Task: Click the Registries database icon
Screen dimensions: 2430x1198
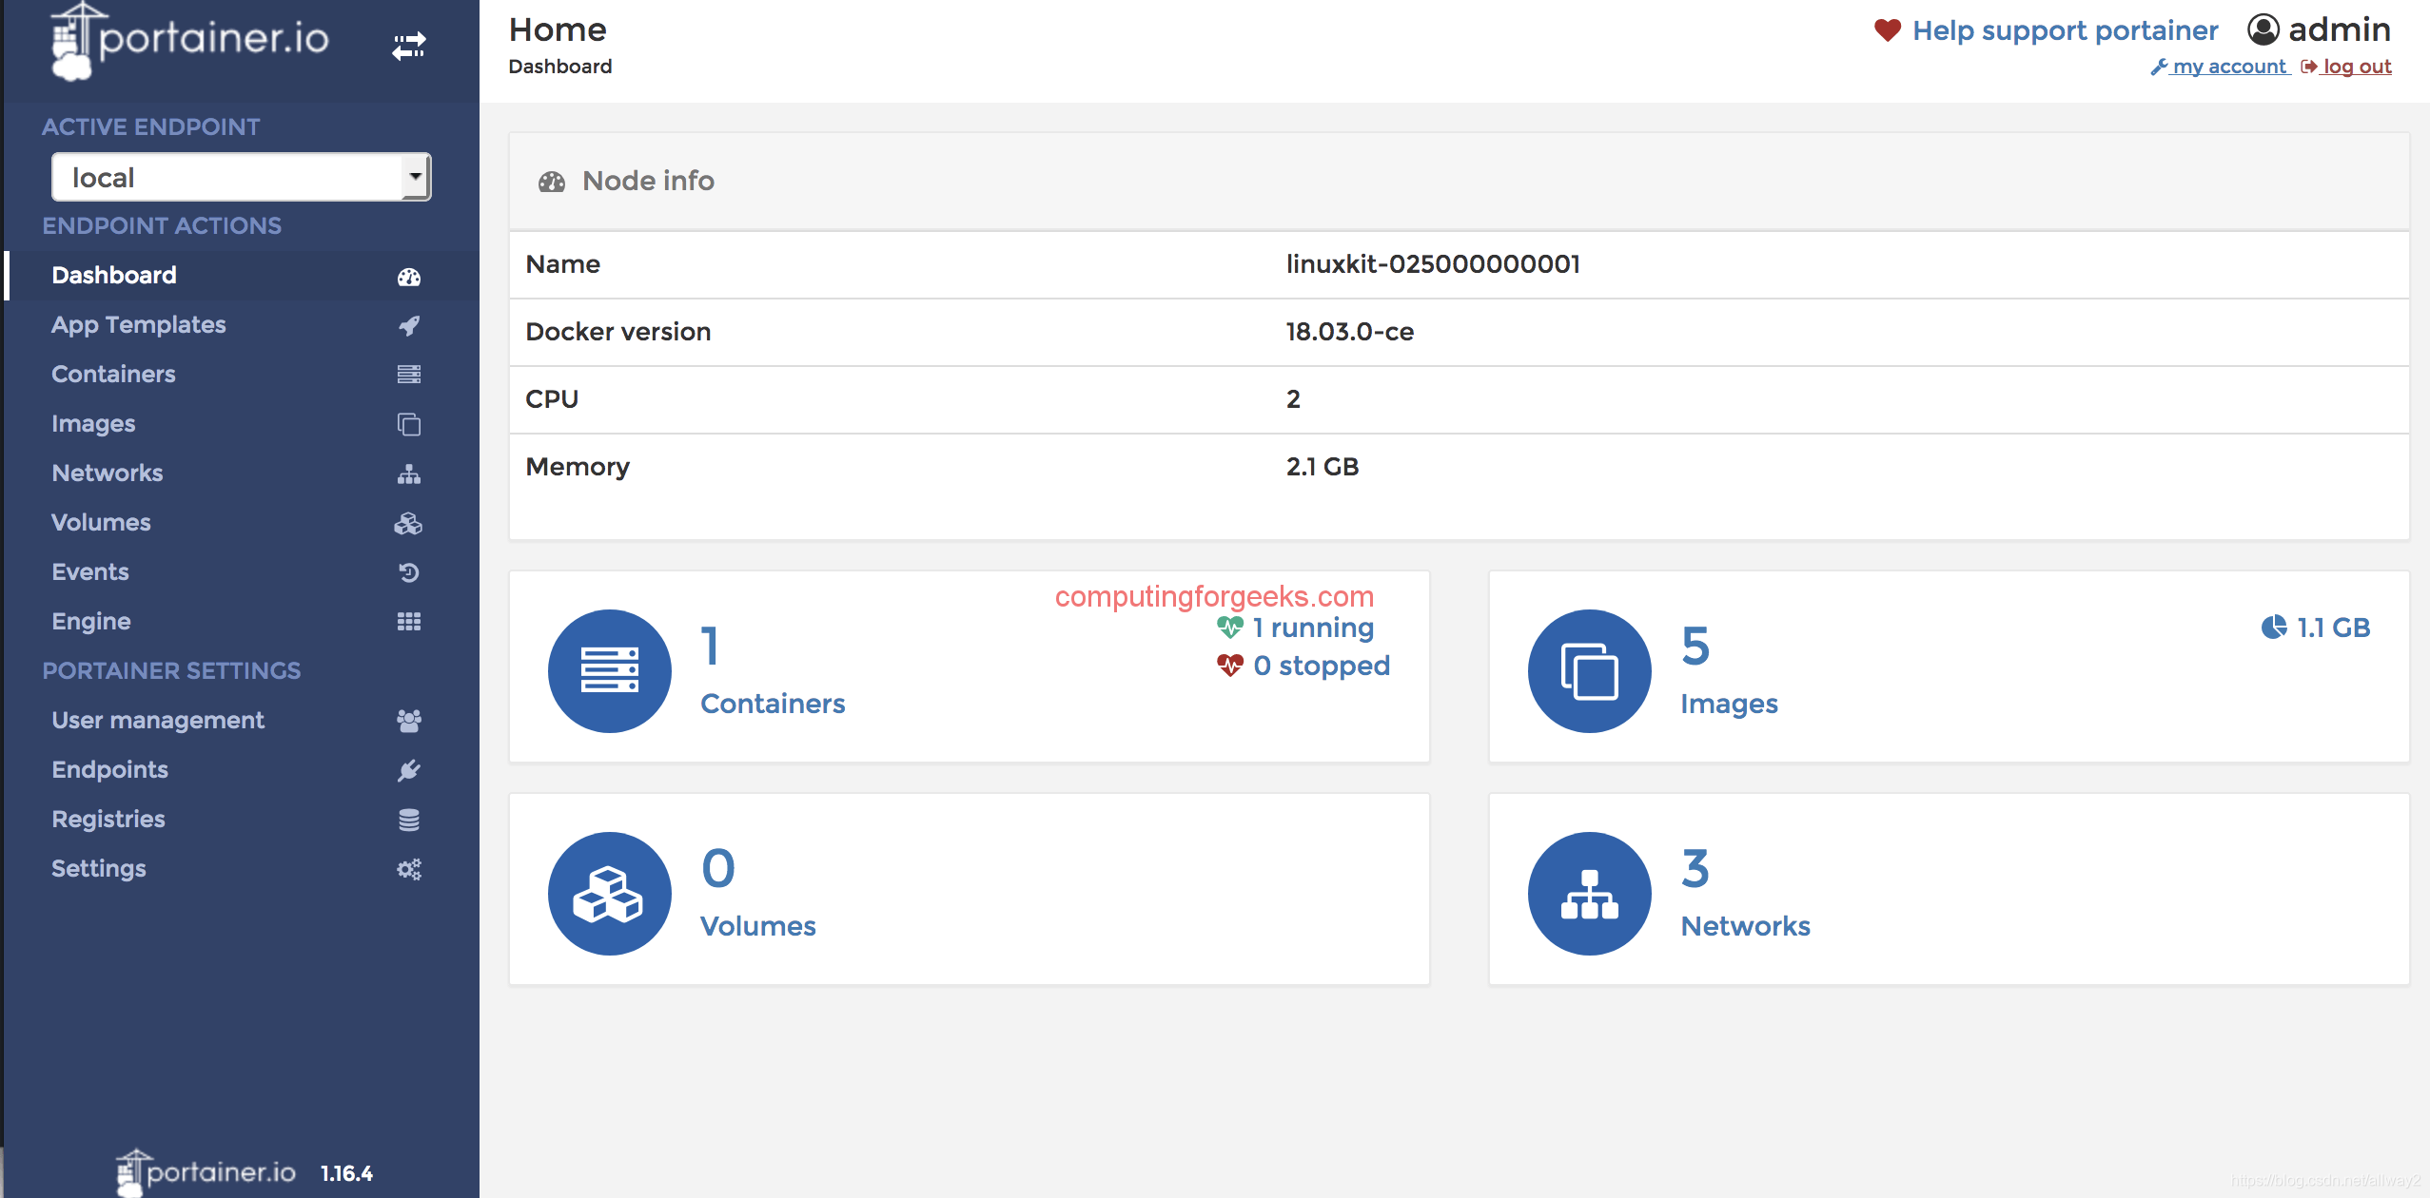Action: point(409,820)
